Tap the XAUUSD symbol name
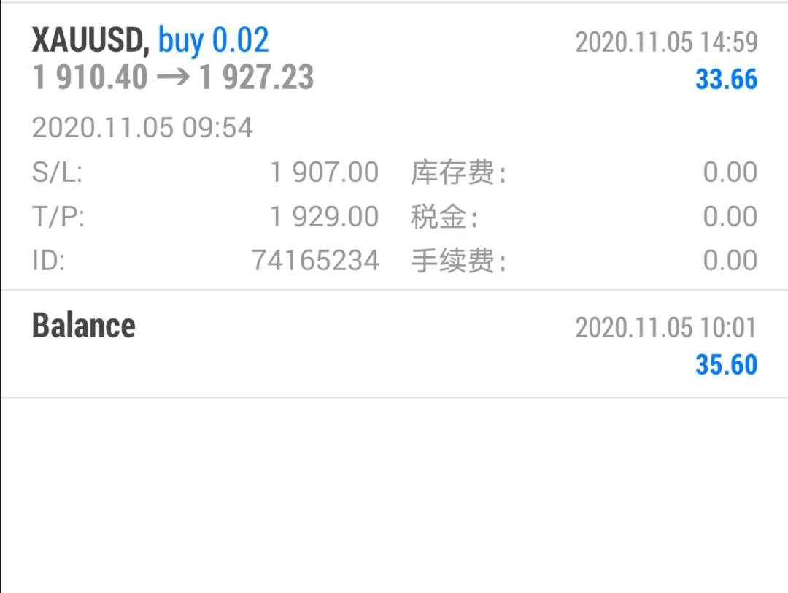Viewport: 788px width, 593px height. tap(90, 40)
